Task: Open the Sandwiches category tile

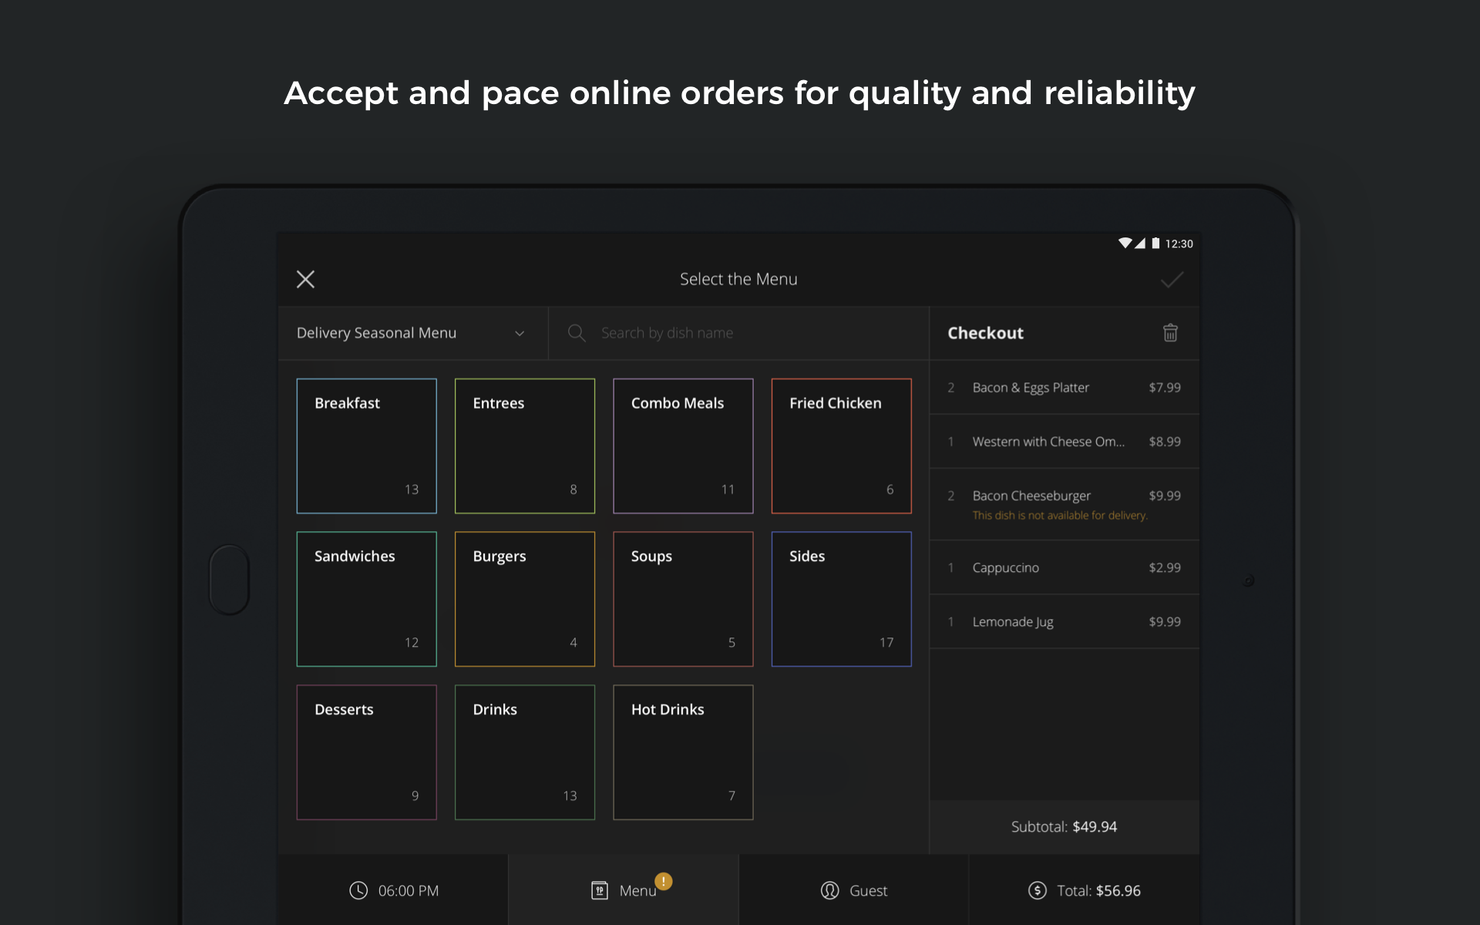Action: (x=367, y=599)
